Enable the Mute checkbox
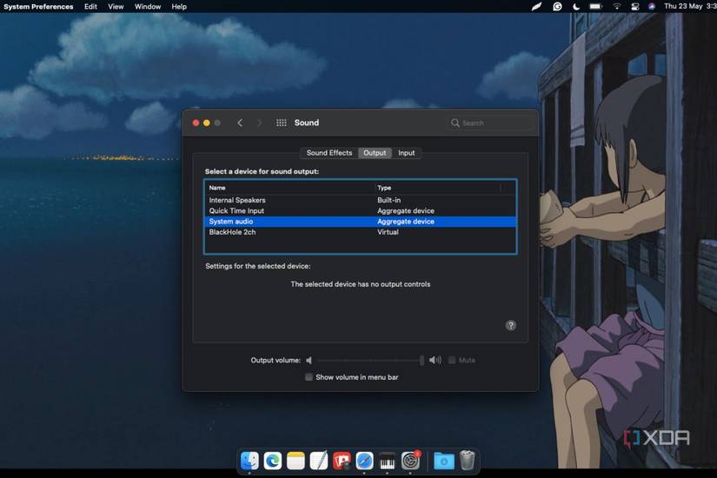Viewport: 717px width, 478px height. pos(452,360)
